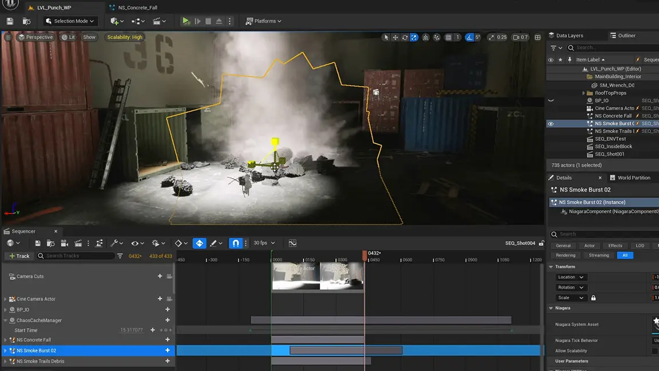This screenshot has width=659, height=371.
Task: Toggle Sequencer snapping magnet button
Action: [236, 243]
